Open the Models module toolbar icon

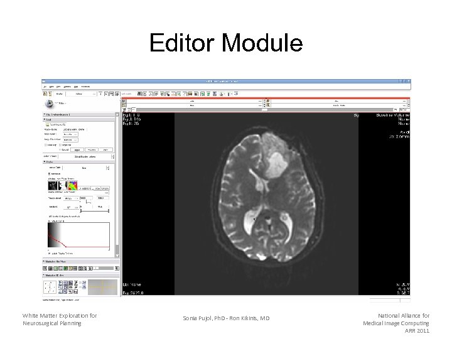click(x=156, y=94)
